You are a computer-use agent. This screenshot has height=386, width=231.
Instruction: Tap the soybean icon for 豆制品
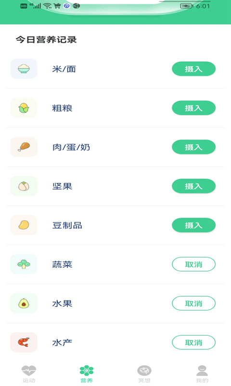24,225
